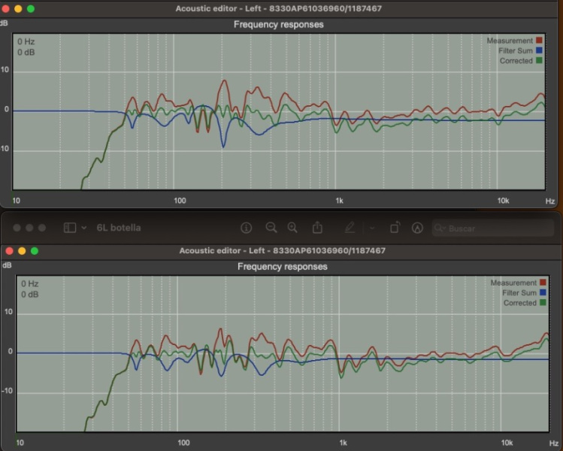
Task: Select the Corrected legend label in lower graph
Action: click(520, 303)
